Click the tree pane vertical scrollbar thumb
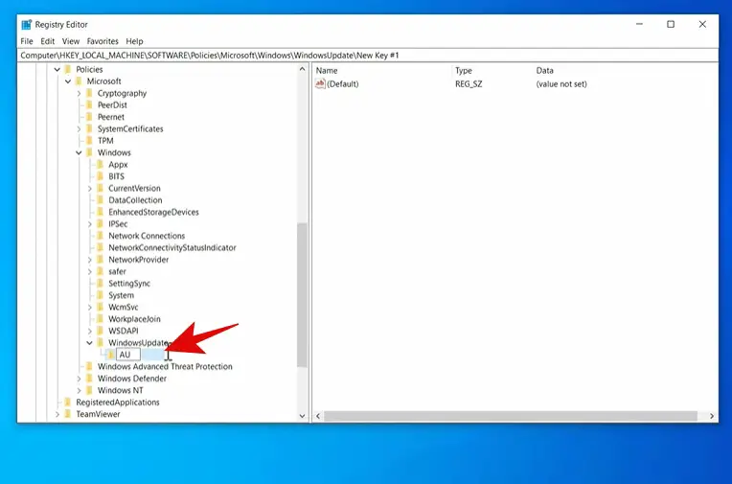The image size is (732, 484). pyautogui.click(x=302, y=295)
